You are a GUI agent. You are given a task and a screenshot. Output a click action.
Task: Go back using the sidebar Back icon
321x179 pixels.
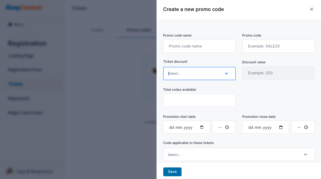[10, 25]
